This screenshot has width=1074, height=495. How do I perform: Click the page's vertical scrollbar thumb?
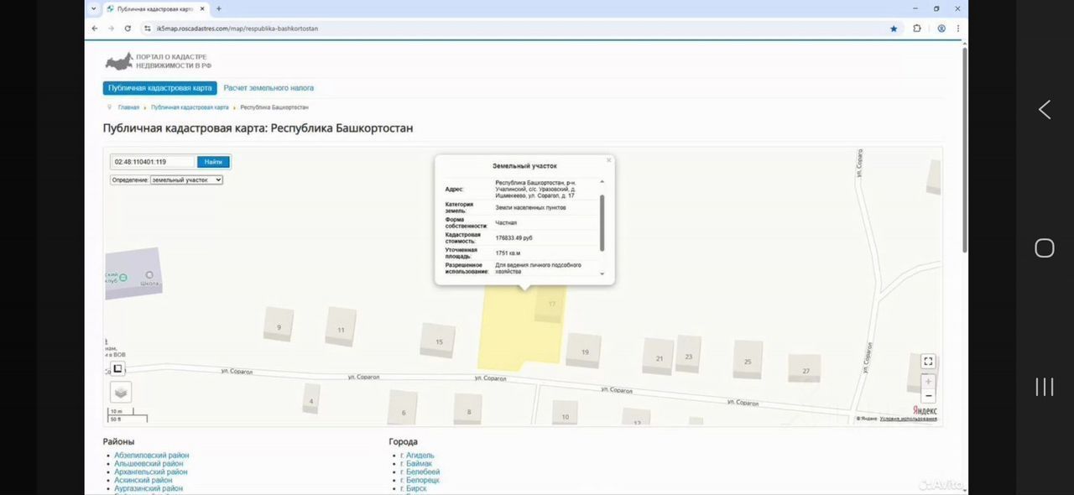964,149
